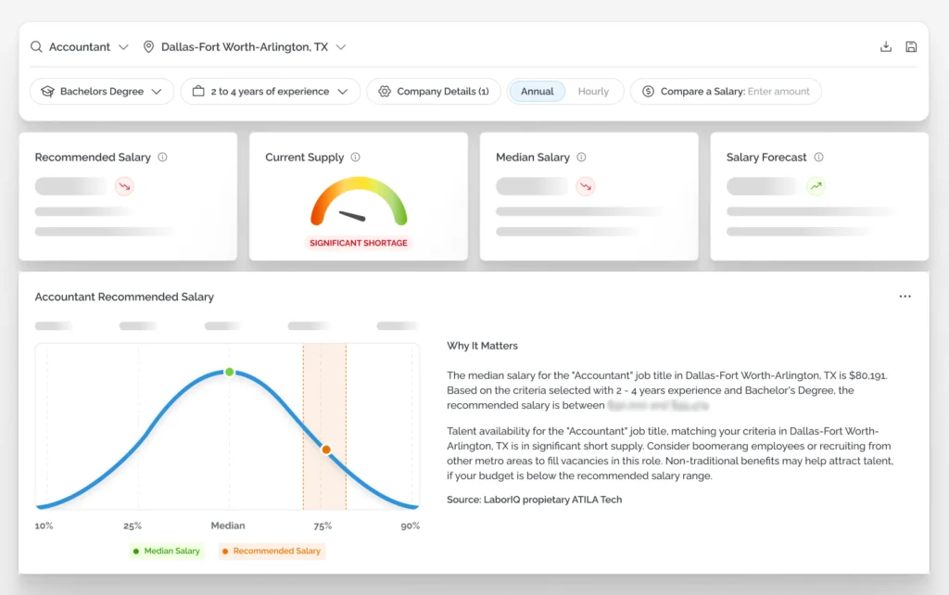Click the save disk icon

[x=911, y=46]
